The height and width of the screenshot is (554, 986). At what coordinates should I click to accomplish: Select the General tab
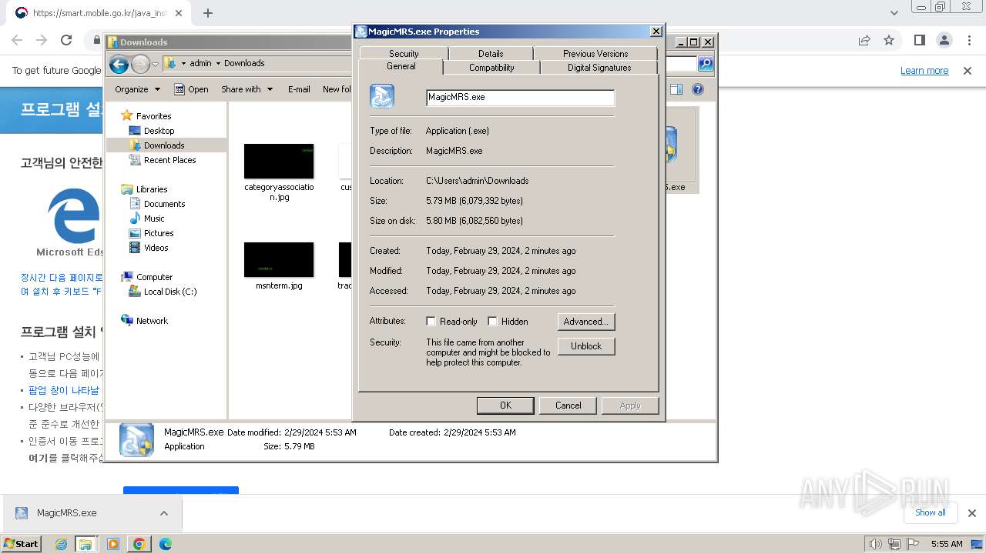click(x=401, y=66)
